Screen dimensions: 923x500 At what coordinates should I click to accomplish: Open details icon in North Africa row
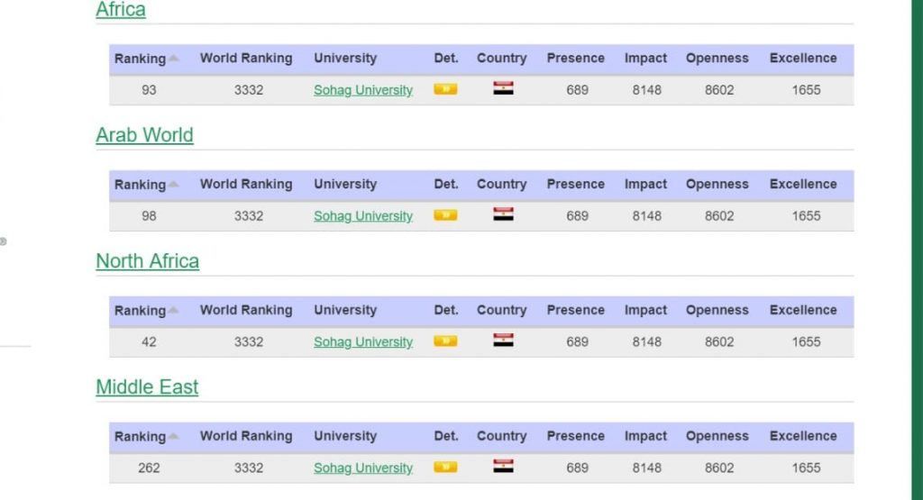tap(445, 341)
